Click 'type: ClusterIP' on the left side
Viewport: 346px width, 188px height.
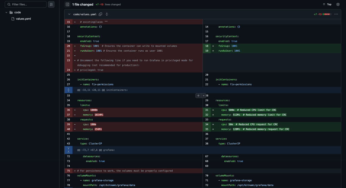[x=91, y=144]
